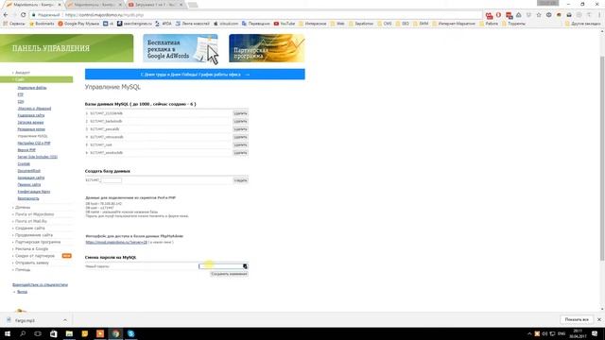The image size is (605, 340).
Task: Open the Google AdWords advertising banner
Action: click(x=181, y=48)
